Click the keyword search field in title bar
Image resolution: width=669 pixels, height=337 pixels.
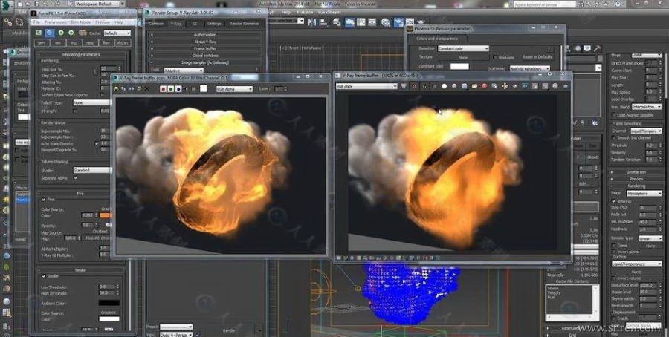click(x=545, y=4)
